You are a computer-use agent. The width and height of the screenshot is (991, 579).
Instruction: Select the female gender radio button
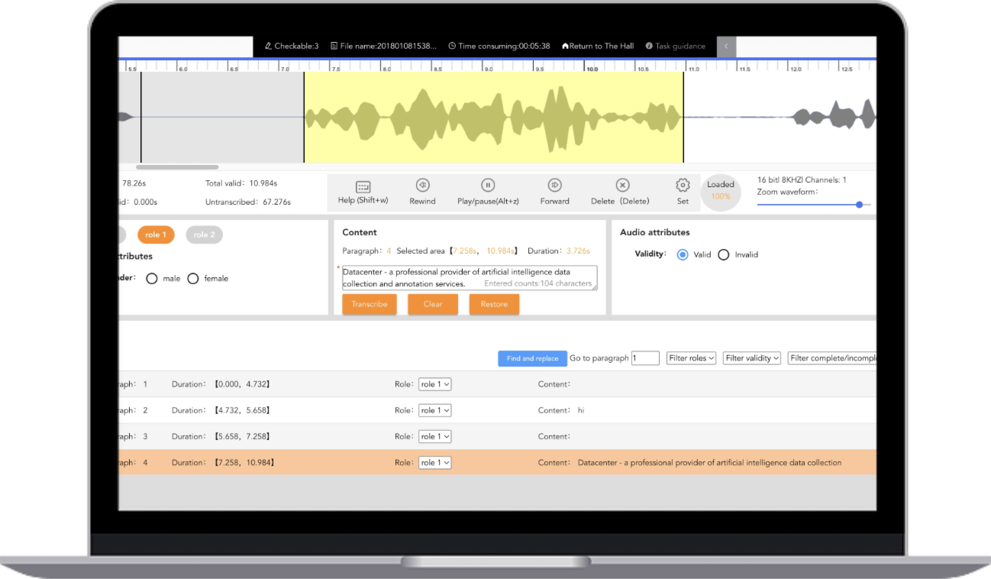193,279
